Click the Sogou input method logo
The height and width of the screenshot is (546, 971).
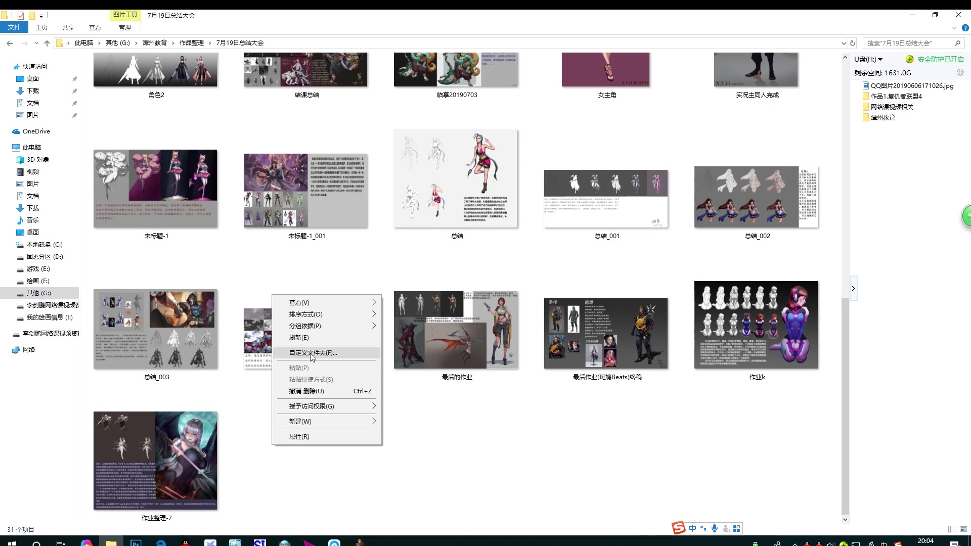coord(679,528)
